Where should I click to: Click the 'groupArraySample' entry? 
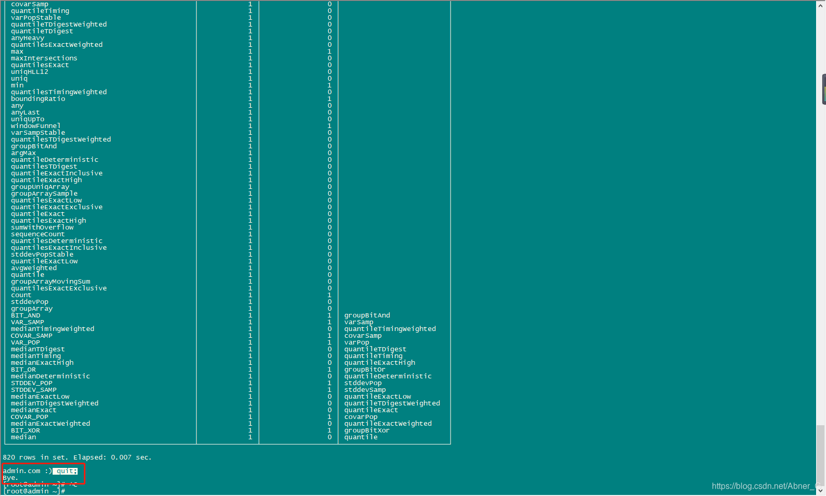44,194
